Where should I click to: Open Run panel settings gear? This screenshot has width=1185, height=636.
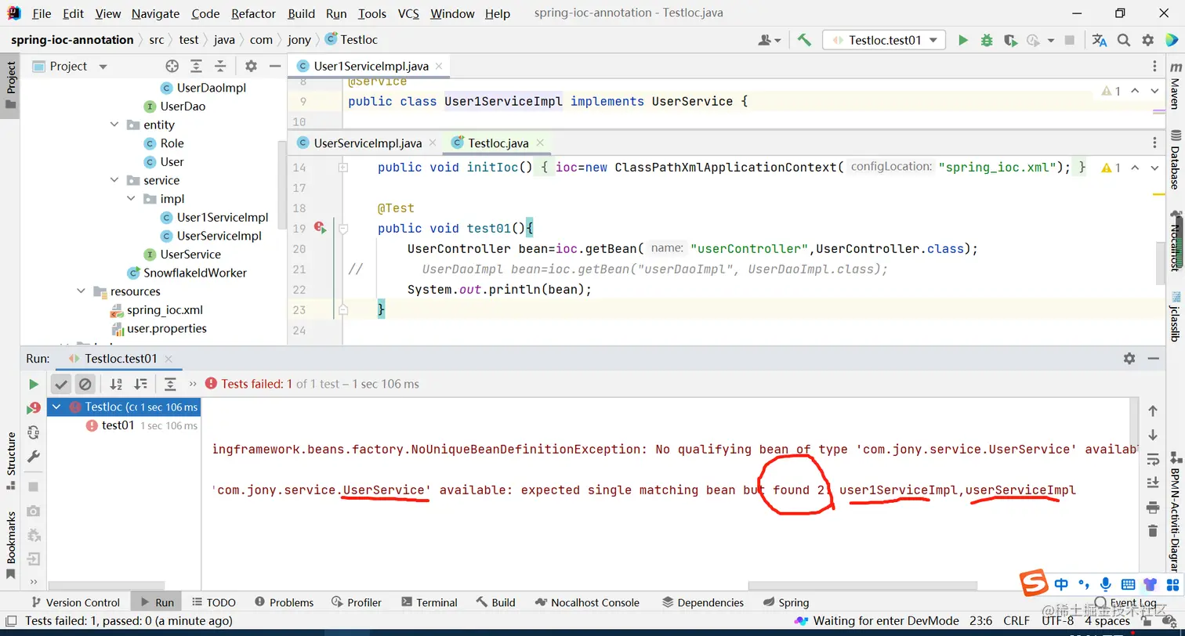coord(1129,358)
